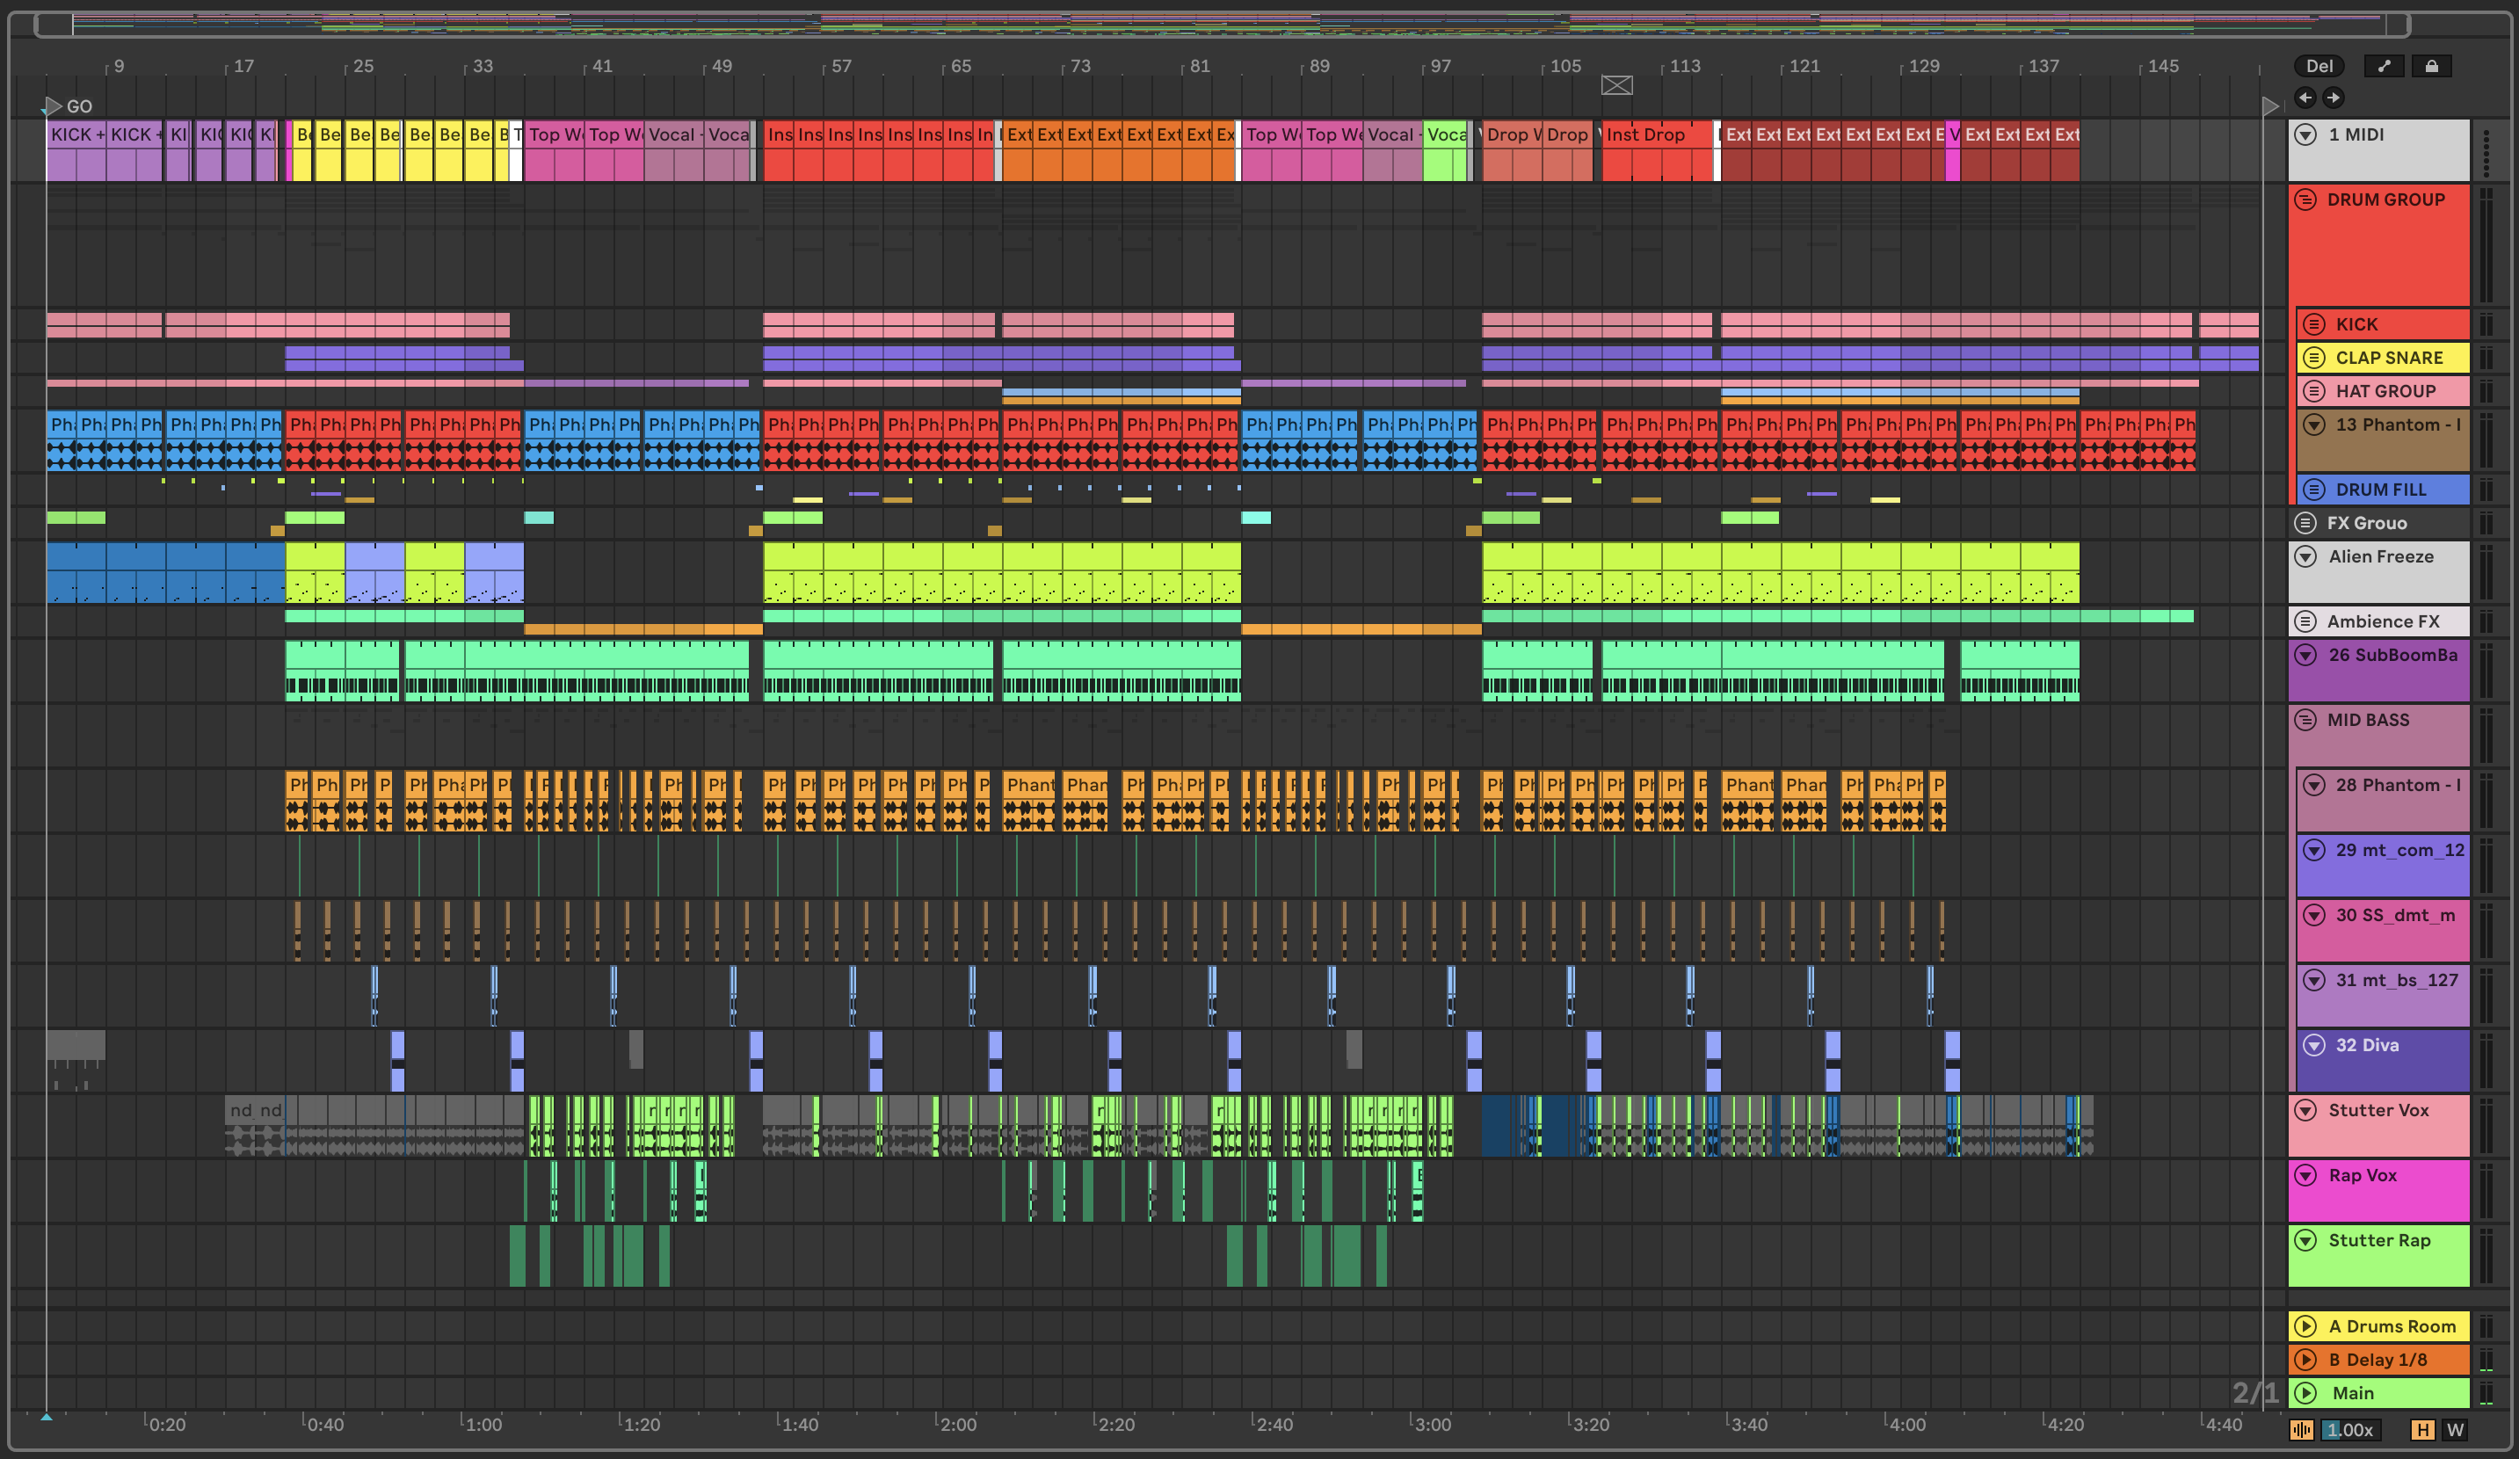Unfold the FX Grouo group
Viewport: 2519px width, 1459px height.
[2306, 523]
